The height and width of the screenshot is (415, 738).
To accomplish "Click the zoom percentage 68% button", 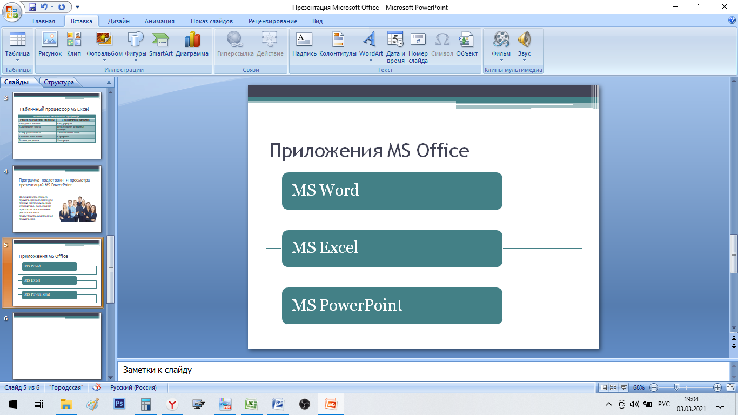I will [x=639, y=387].
